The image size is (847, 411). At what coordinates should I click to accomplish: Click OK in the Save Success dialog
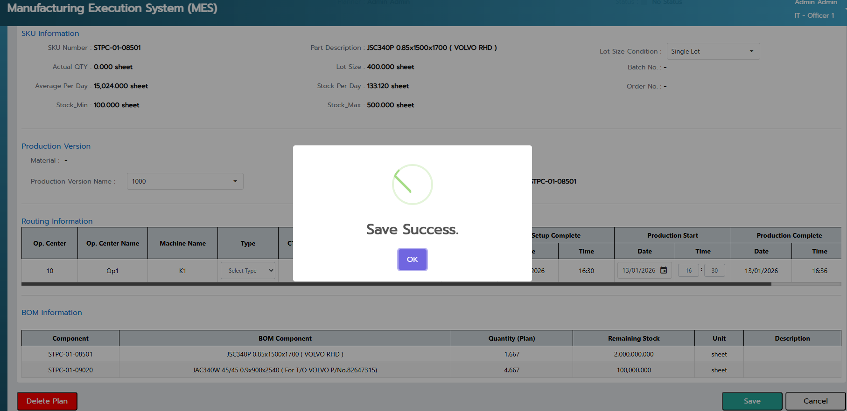(x=412, y=260)
